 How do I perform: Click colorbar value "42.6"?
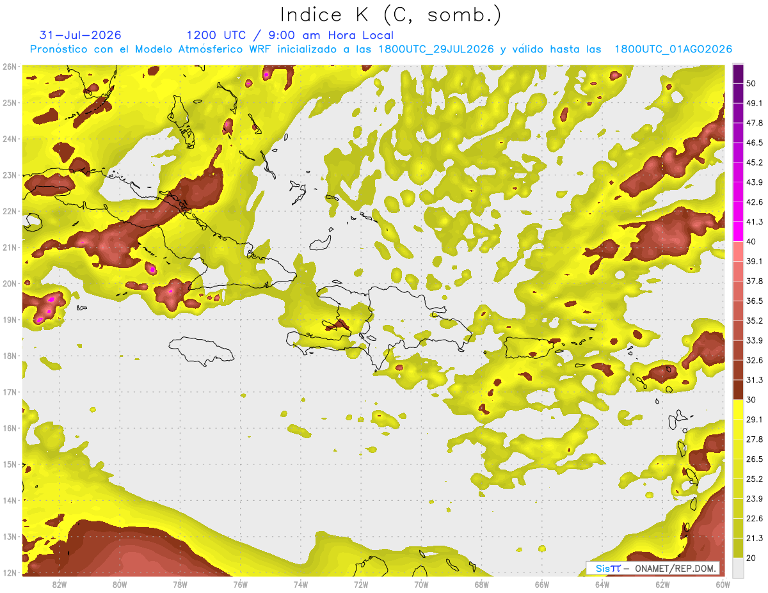755,202
